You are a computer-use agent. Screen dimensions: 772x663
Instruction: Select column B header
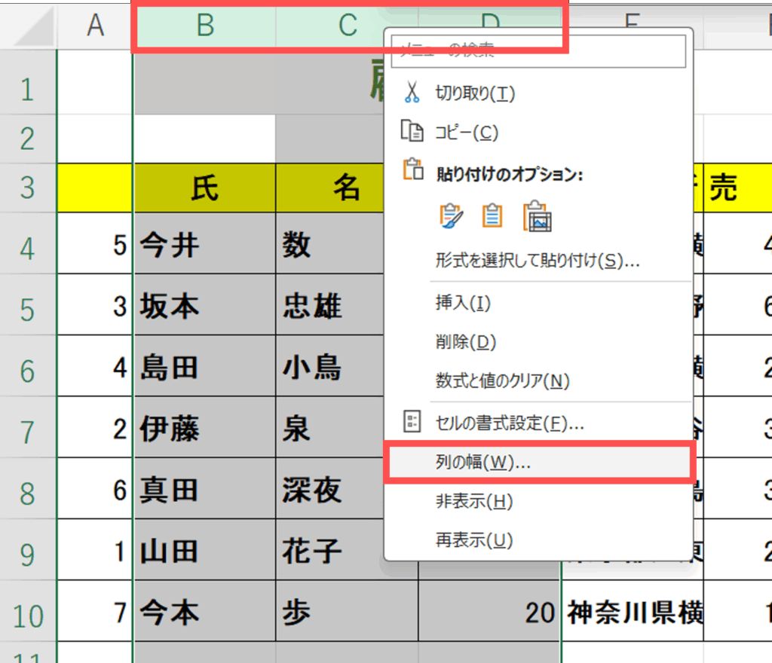[205, 26]
